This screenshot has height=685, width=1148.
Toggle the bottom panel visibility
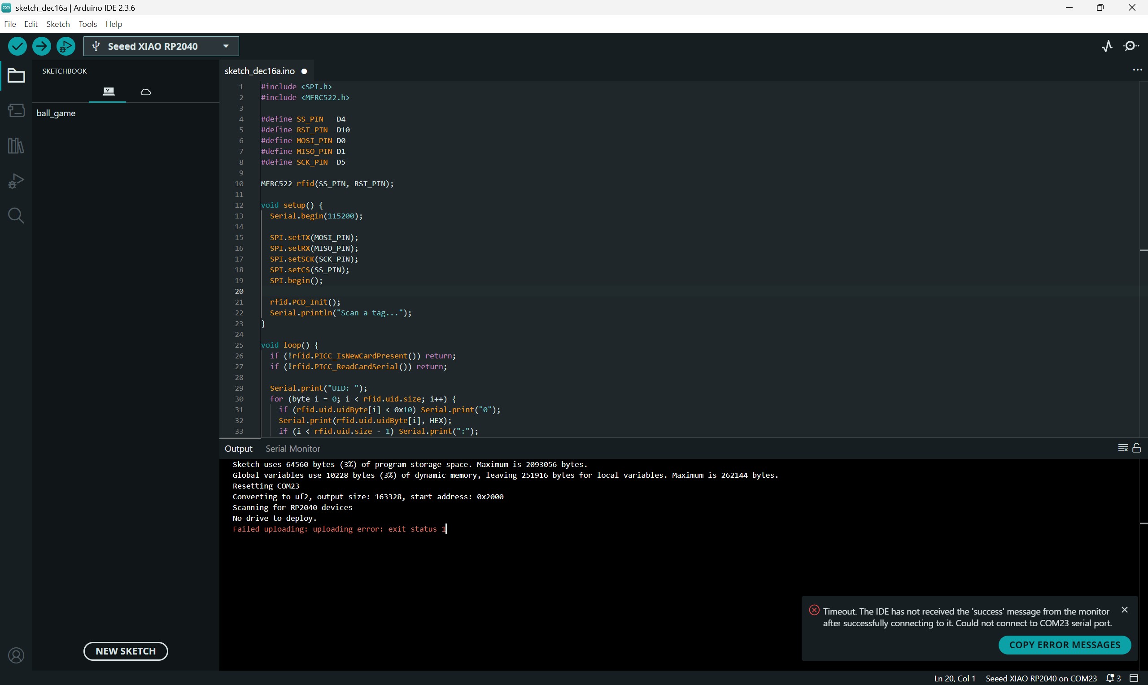pos(1134,678)
